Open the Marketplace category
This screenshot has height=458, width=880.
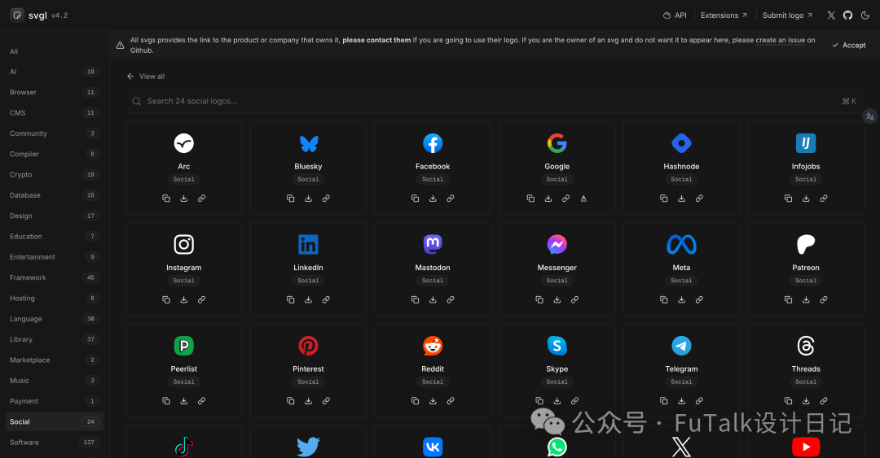tap(55, 360)
